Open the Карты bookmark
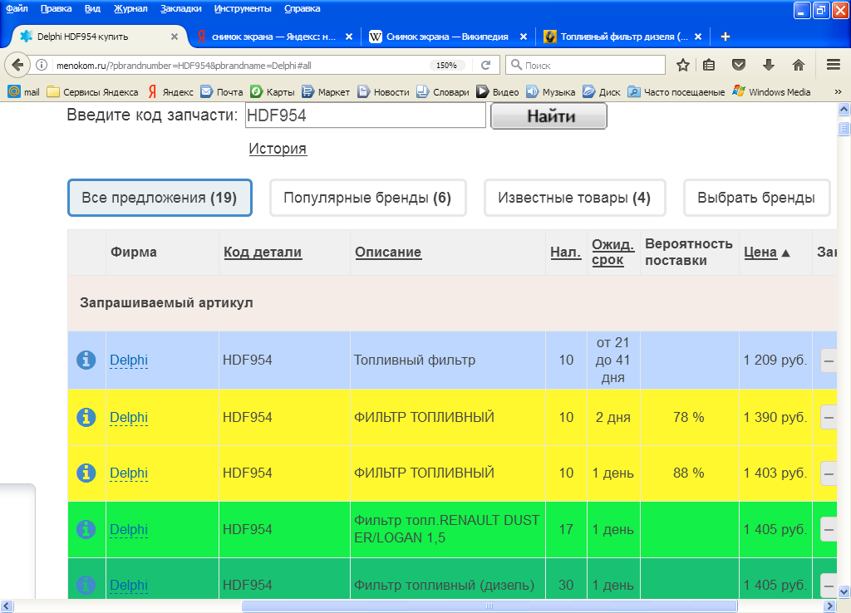The height and width of the screenshot is (613, 851). [272, 91]
